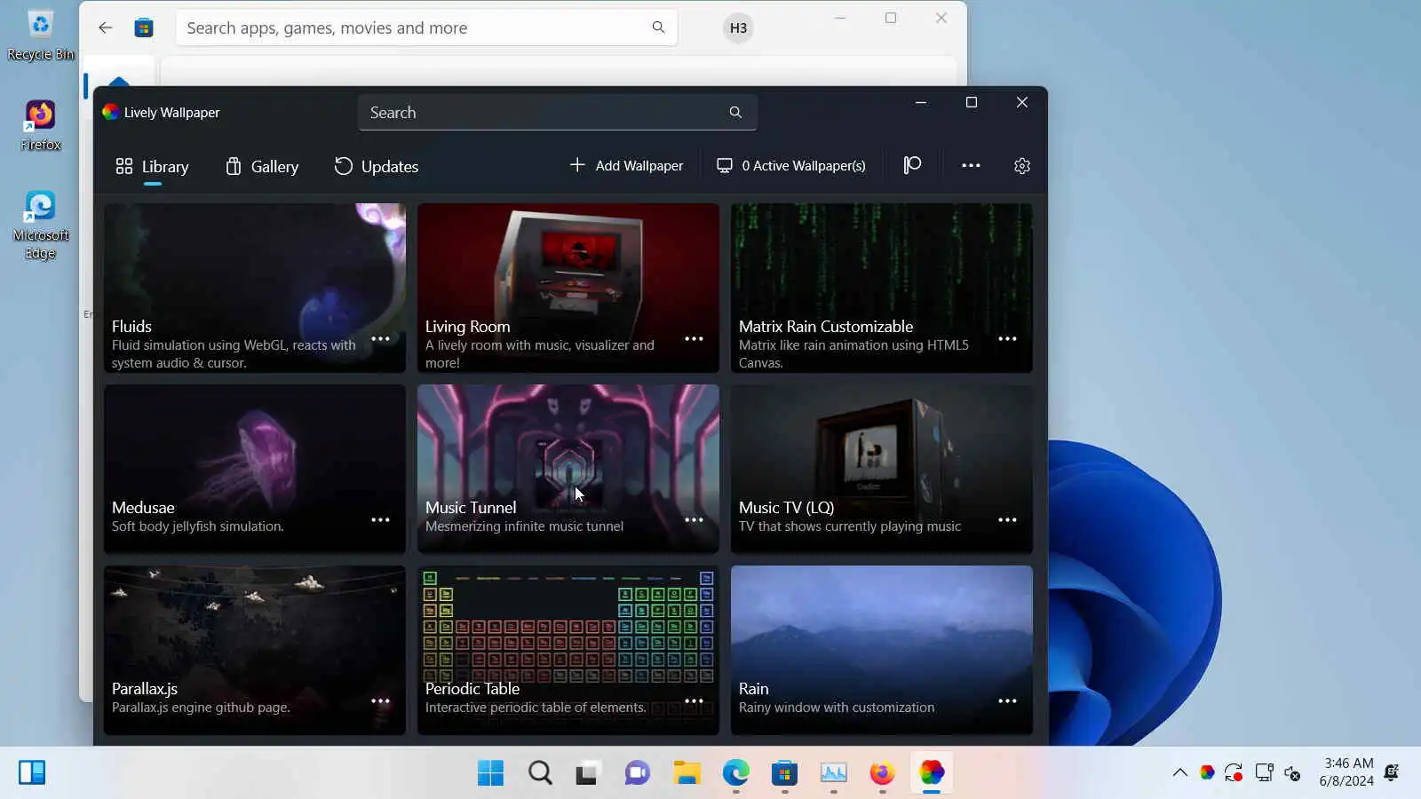The height and width of the screenshot is (799, 1421).
Task: Open File Explorer from the taskbar
Action: (x=687, y=772)
